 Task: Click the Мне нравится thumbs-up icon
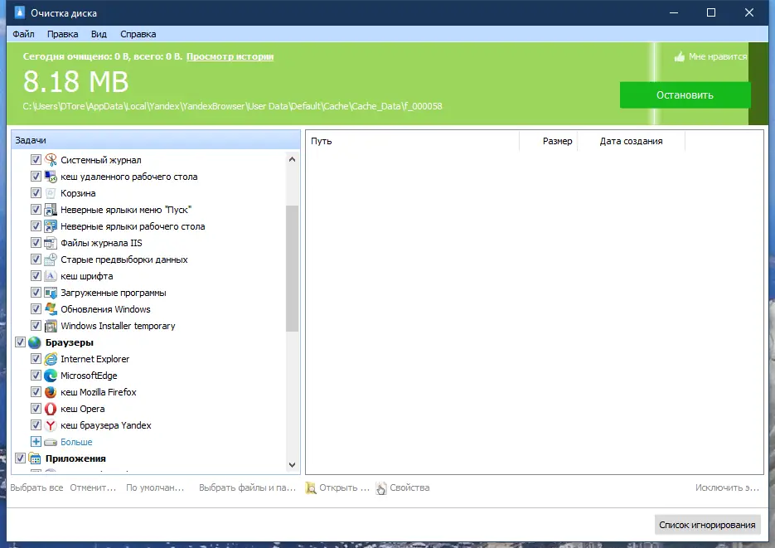click(680, 56)
